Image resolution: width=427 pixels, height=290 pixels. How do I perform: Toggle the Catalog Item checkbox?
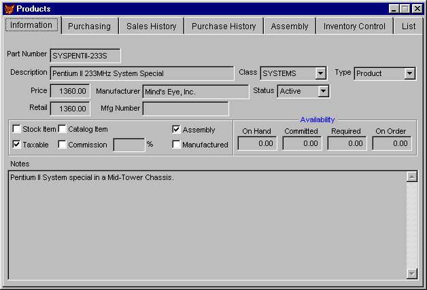[63, 129]
